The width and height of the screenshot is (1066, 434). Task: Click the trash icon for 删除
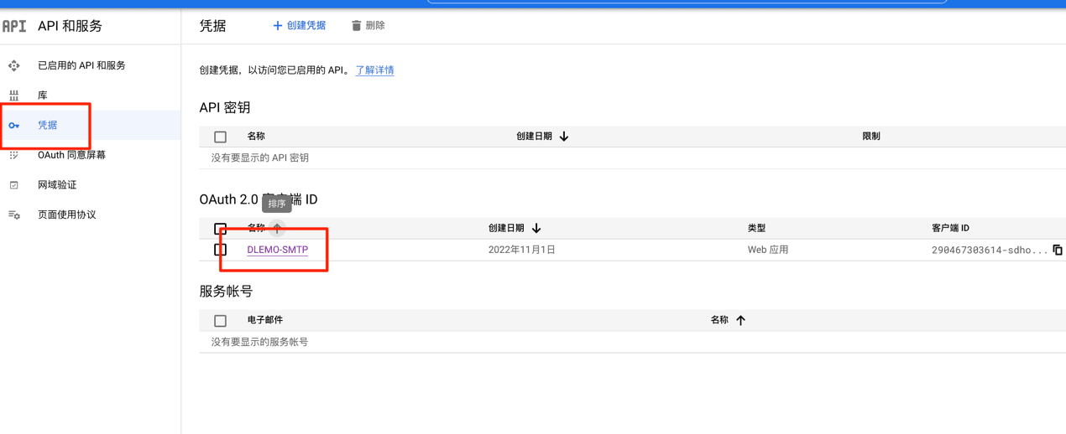(356, 26)
